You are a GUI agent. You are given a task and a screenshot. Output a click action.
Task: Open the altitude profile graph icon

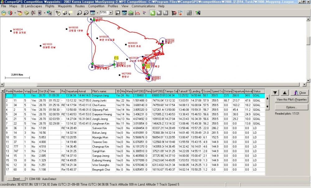137,13
